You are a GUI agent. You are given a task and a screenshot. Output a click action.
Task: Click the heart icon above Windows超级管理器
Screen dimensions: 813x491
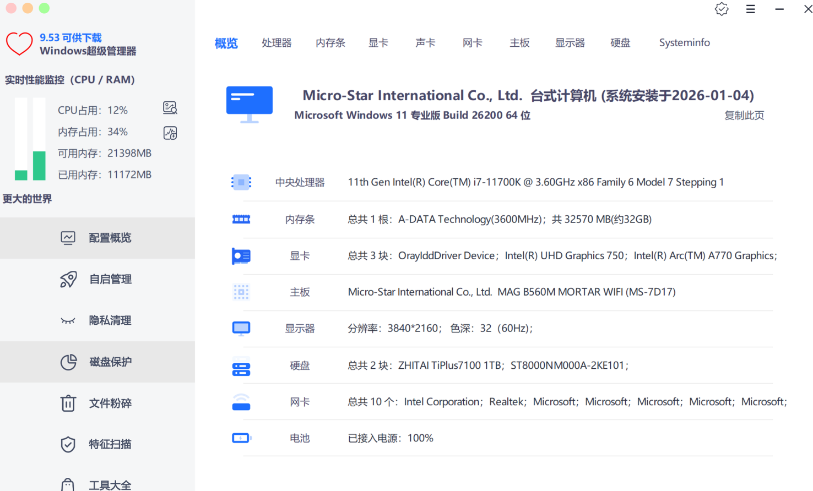pos(19,43)
